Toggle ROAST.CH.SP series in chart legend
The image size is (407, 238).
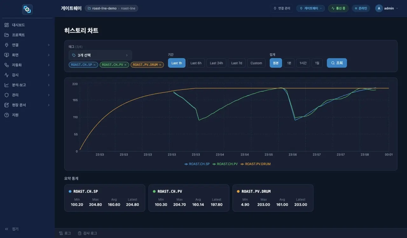pyautogui.click(x=197, y=164)
